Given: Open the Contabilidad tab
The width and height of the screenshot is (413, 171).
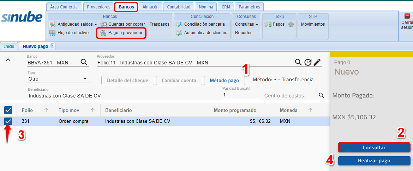Looking at the screenshot, I should pyautogui.click(x=179, y=7).
